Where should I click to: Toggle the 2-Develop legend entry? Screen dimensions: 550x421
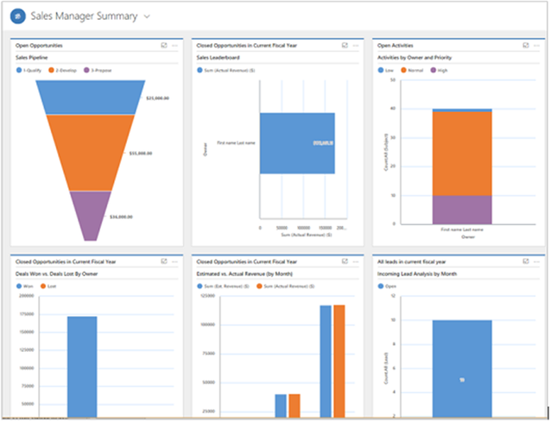(x=63, y=70)
